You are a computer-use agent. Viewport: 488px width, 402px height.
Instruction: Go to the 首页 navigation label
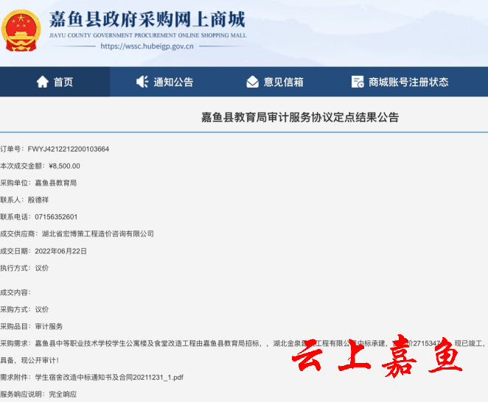[x=63, y=82]
